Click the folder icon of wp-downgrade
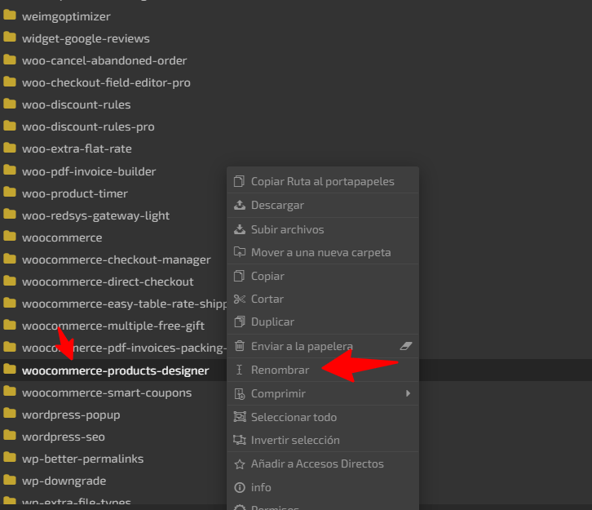Screen dimensions: 592x510 click(x=10, y=480)
